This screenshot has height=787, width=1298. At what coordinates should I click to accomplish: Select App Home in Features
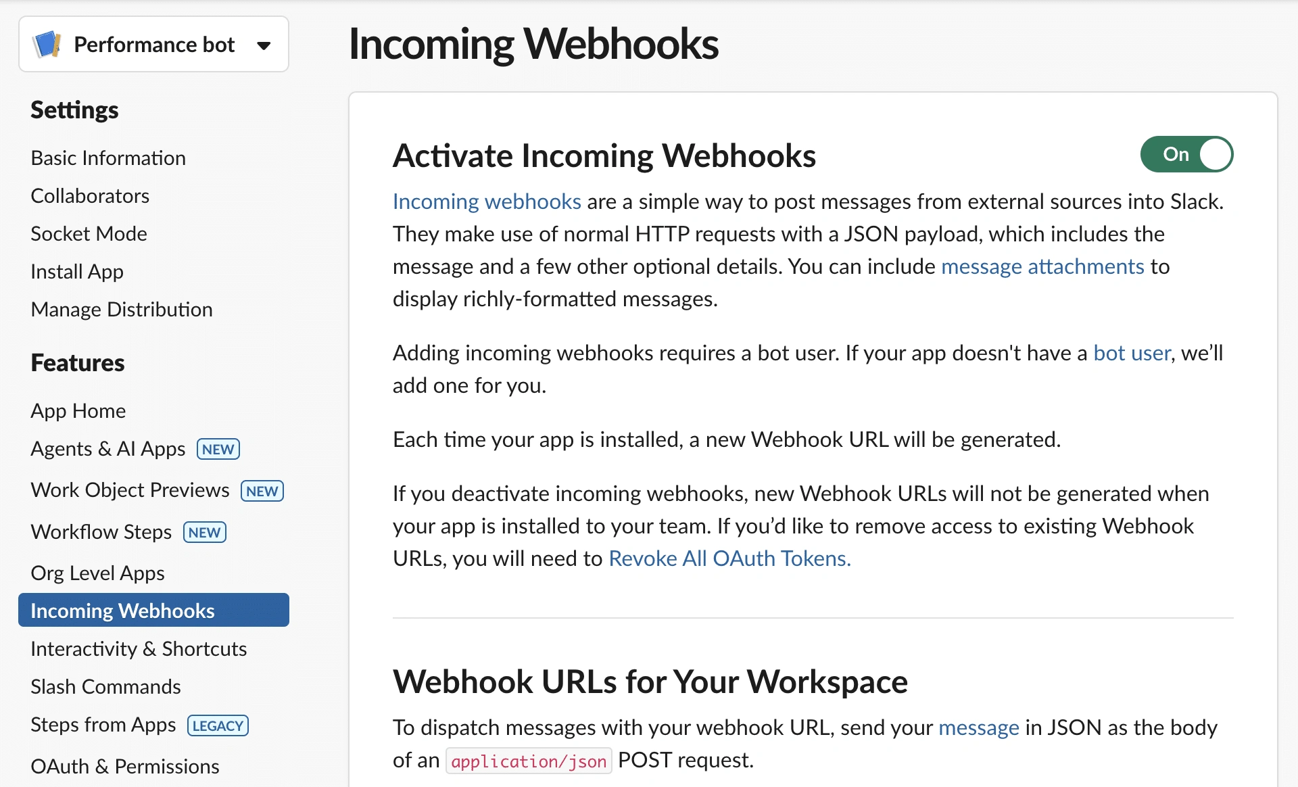(x=78, y=411)
